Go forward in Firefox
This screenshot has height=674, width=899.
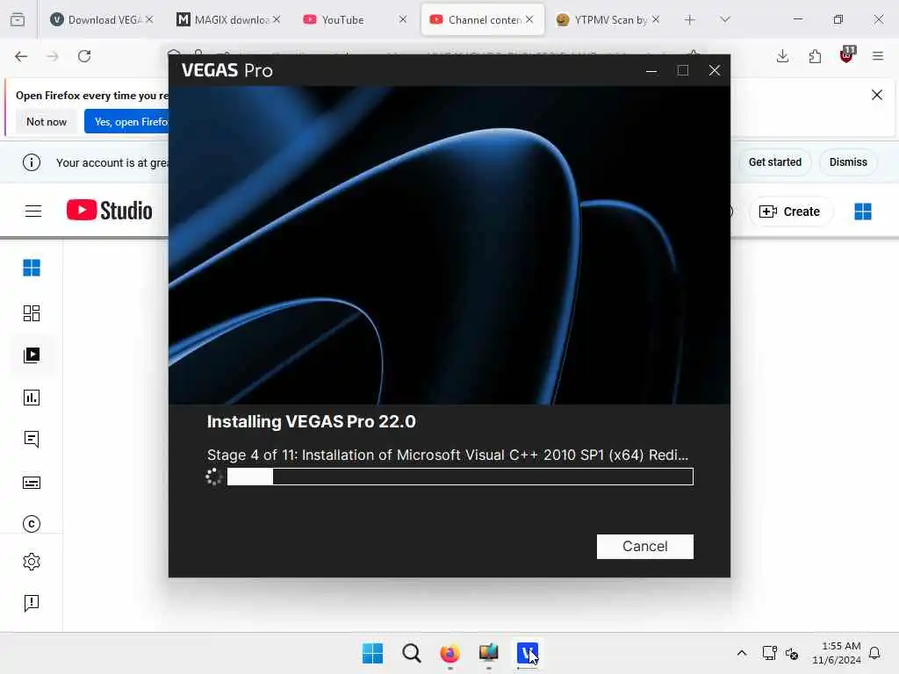(53, 56)
